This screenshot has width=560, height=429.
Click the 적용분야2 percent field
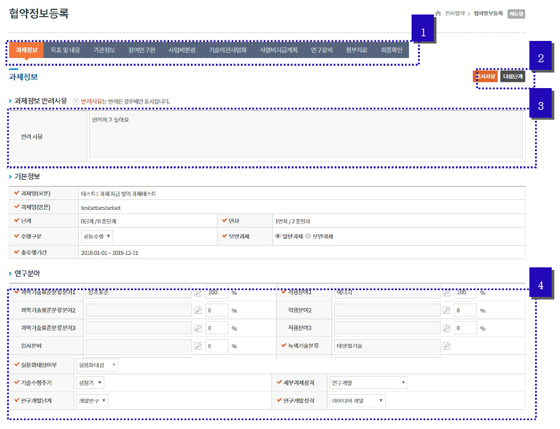coord(466,310)
